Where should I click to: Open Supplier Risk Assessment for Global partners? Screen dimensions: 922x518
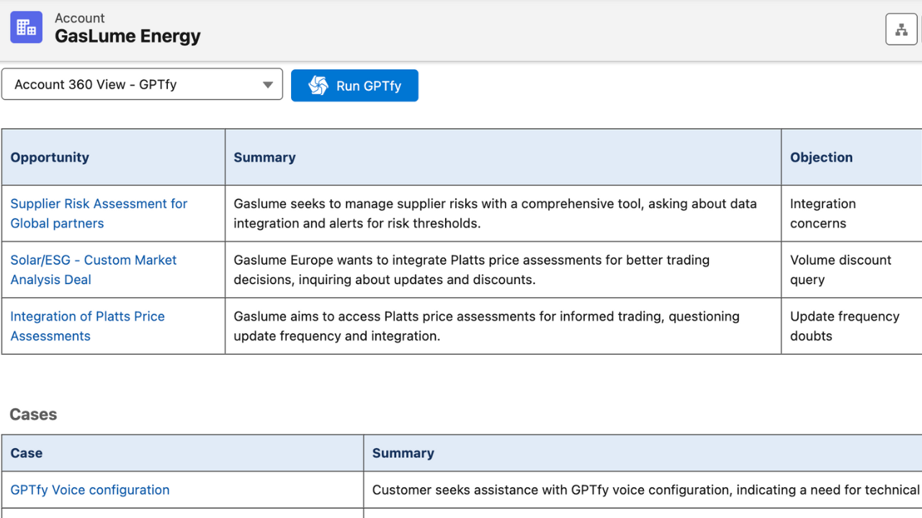tap(99, 213)
